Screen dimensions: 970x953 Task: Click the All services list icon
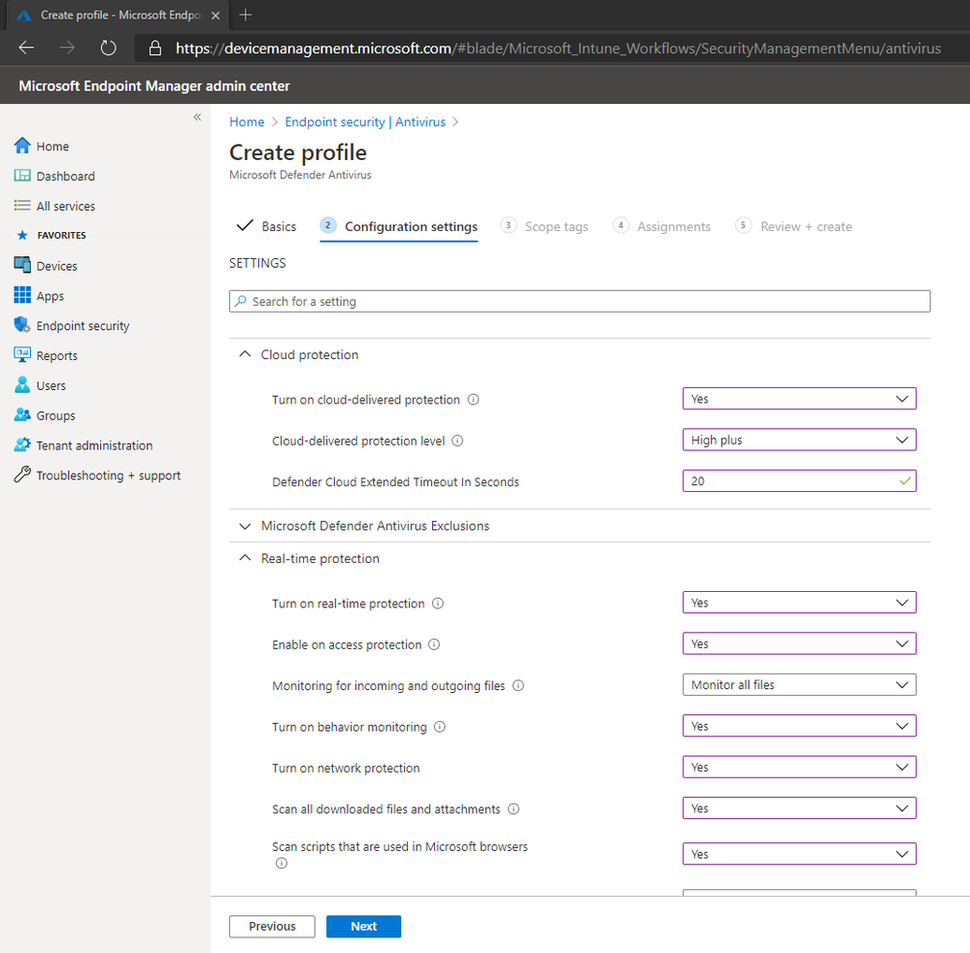coord(22,206)
